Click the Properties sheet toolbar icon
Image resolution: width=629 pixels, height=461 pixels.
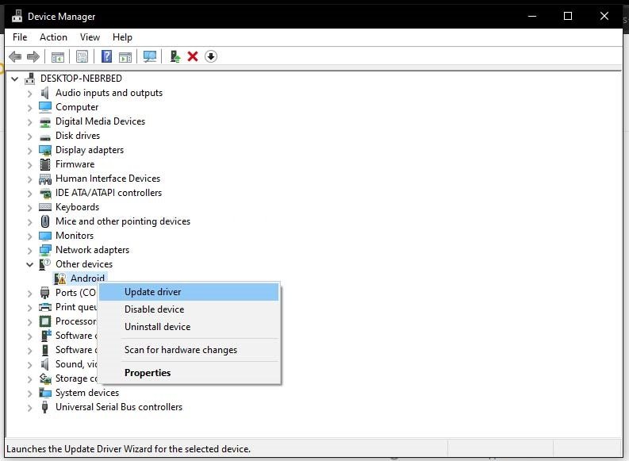coord(82,56)
